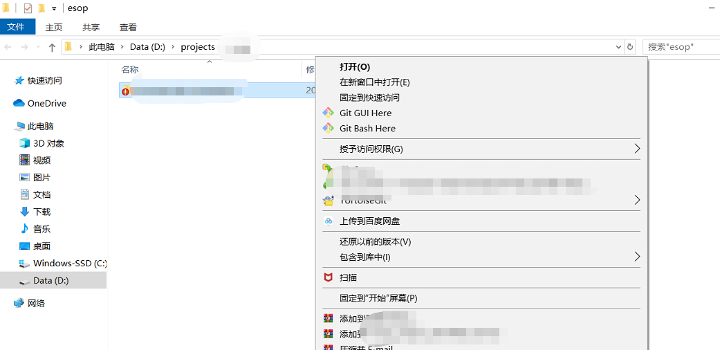
Task: Expand 包含到库中(I) submenu
Action: click(x=481, y=257)
